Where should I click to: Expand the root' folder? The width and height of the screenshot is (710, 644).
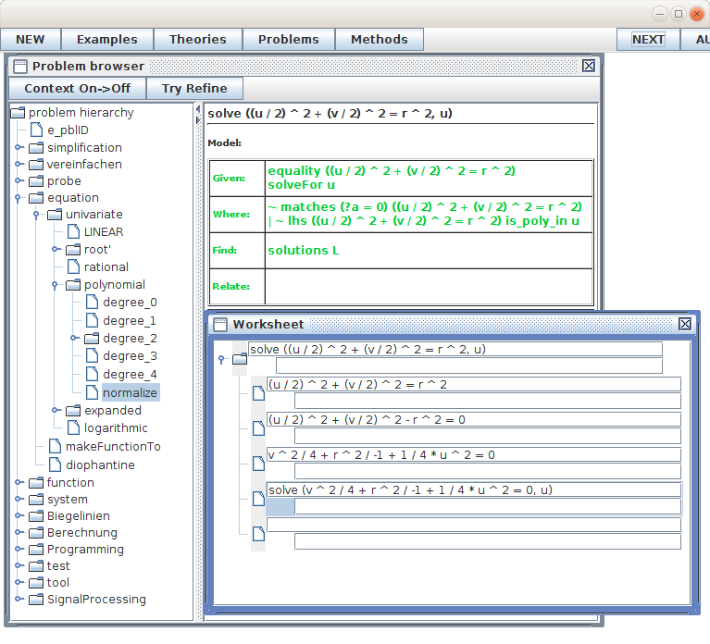(x=56, y=249)
